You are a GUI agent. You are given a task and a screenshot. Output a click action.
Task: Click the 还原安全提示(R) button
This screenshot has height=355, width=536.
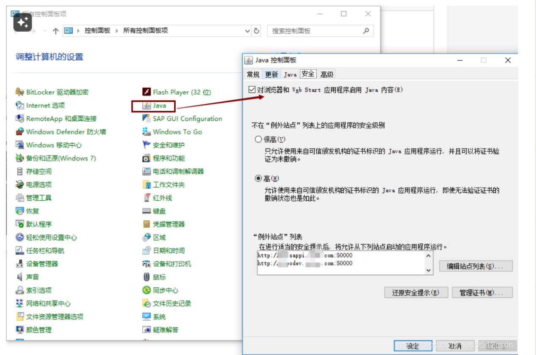[416, 292]
